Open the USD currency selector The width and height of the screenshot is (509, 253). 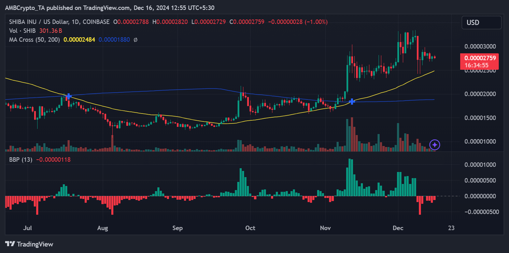click(482, 23)
